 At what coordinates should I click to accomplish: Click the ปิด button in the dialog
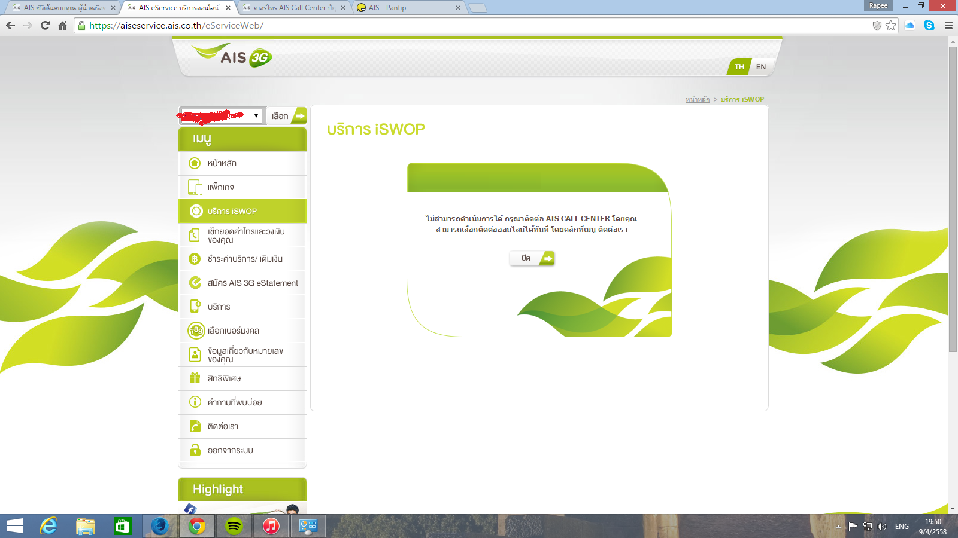tap(532, 258)
